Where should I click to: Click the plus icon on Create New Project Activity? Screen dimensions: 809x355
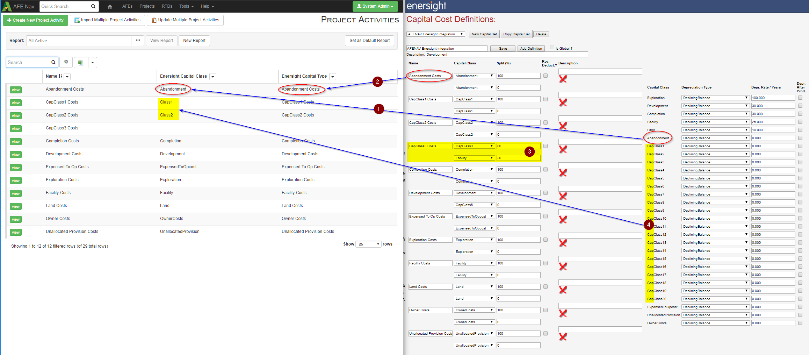pyautogui.click(x=9, y=20)
